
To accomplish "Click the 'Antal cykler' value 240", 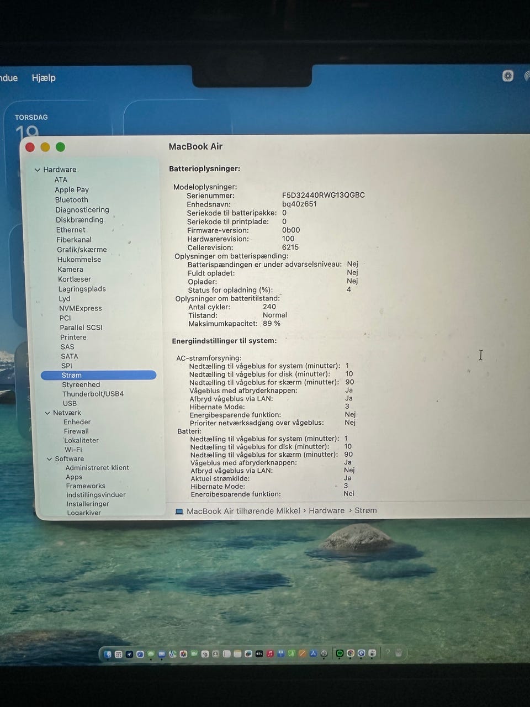I will click(269, 307).
